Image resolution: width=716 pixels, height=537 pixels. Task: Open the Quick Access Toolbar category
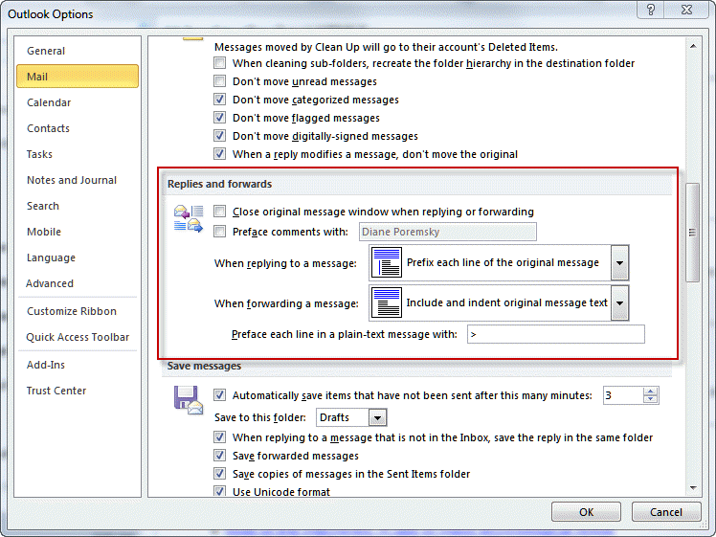(x=78, y=337)
